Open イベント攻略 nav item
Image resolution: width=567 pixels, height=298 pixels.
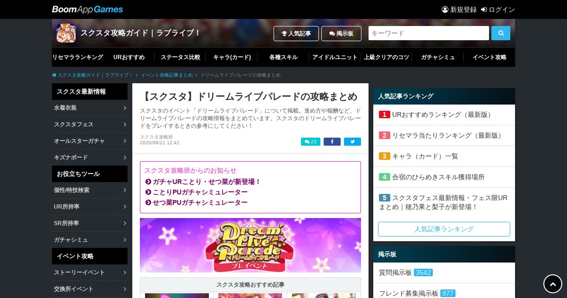click(x=490, y=57)
